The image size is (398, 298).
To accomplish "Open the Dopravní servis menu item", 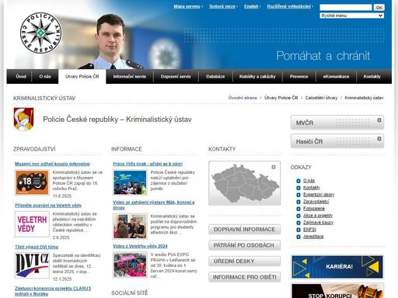I will [x=176, y=77].
